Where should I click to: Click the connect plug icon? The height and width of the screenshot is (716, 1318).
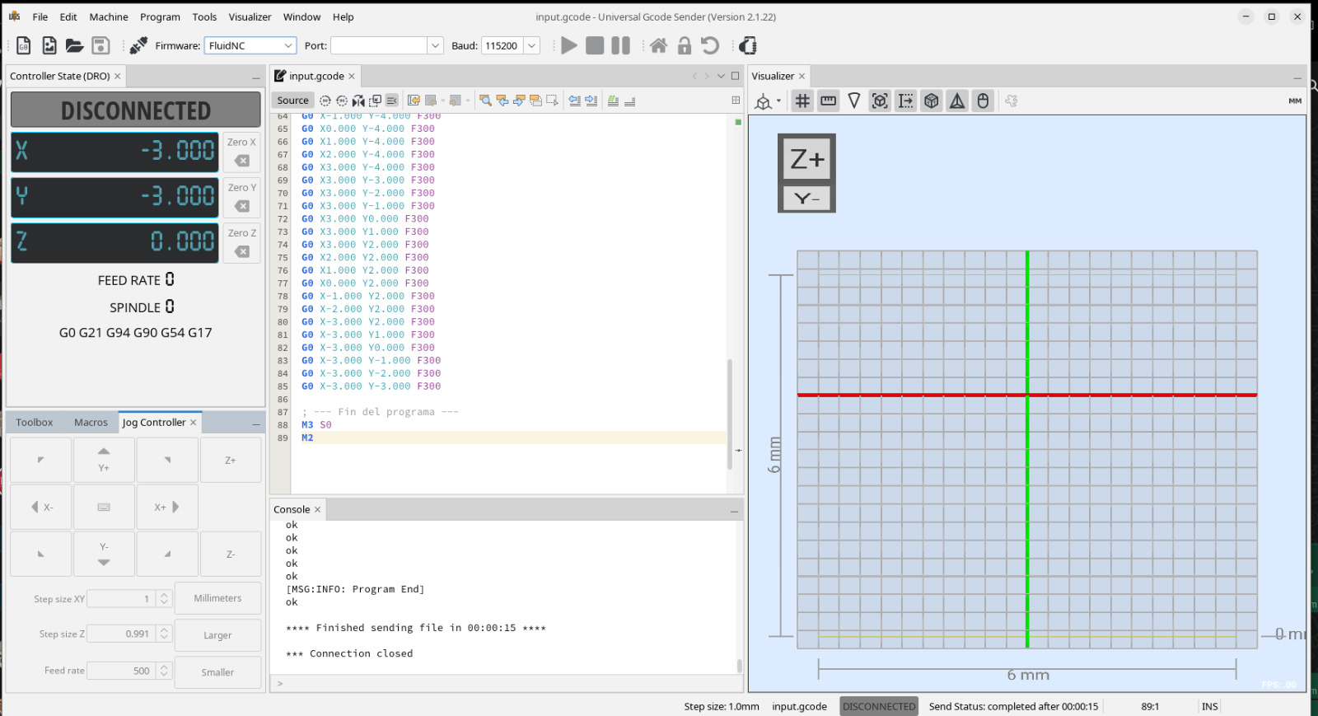tap(138, 45)
